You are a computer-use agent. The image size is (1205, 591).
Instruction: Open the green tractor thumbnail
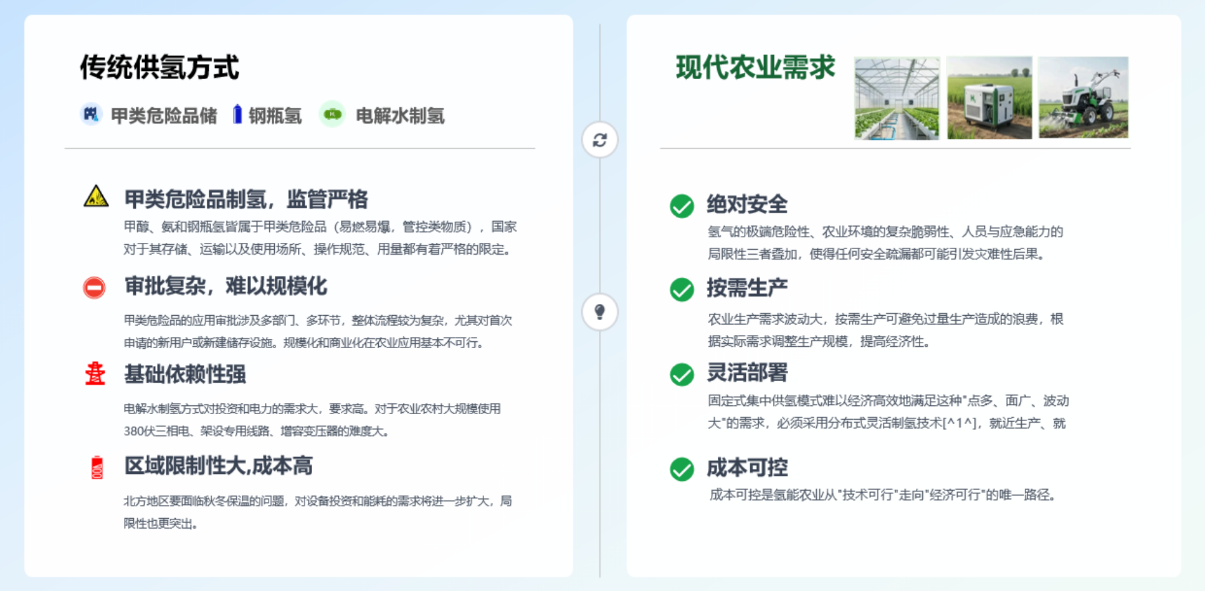pos(1083,98)
